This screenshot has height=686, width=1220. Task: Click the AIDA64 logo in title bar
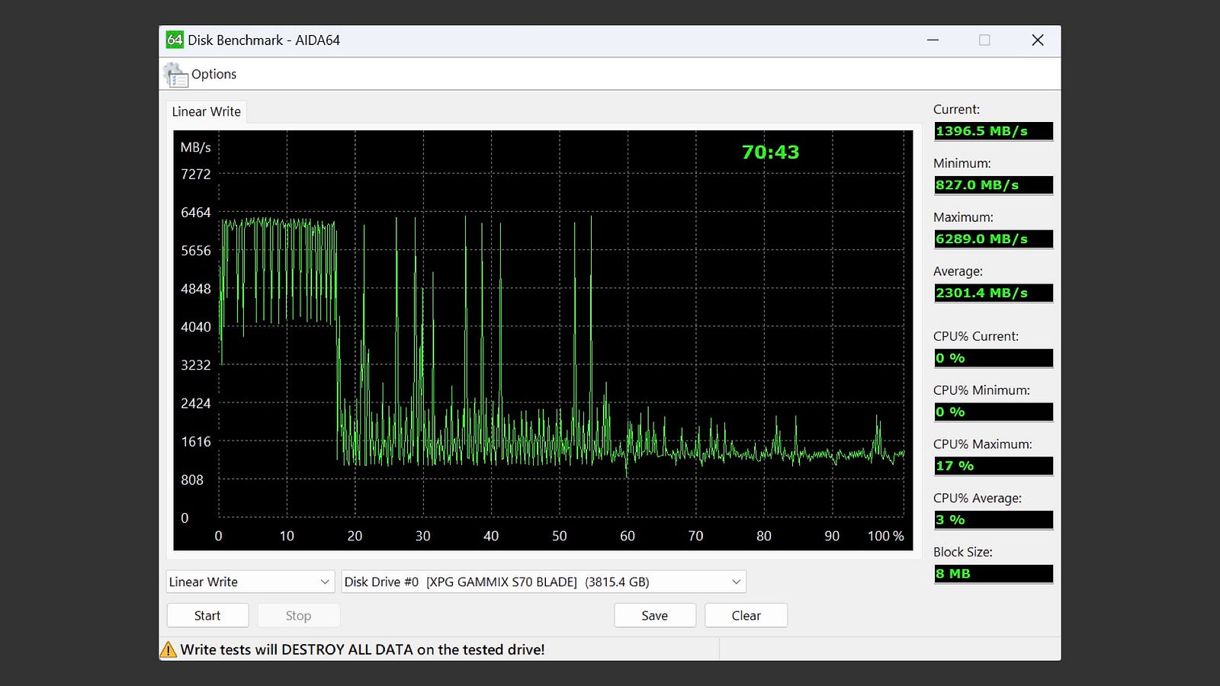(175, 40)
